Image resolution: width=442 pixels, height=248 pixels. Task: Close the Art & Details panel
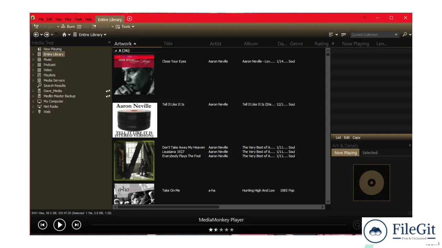(x=410, y=145)
